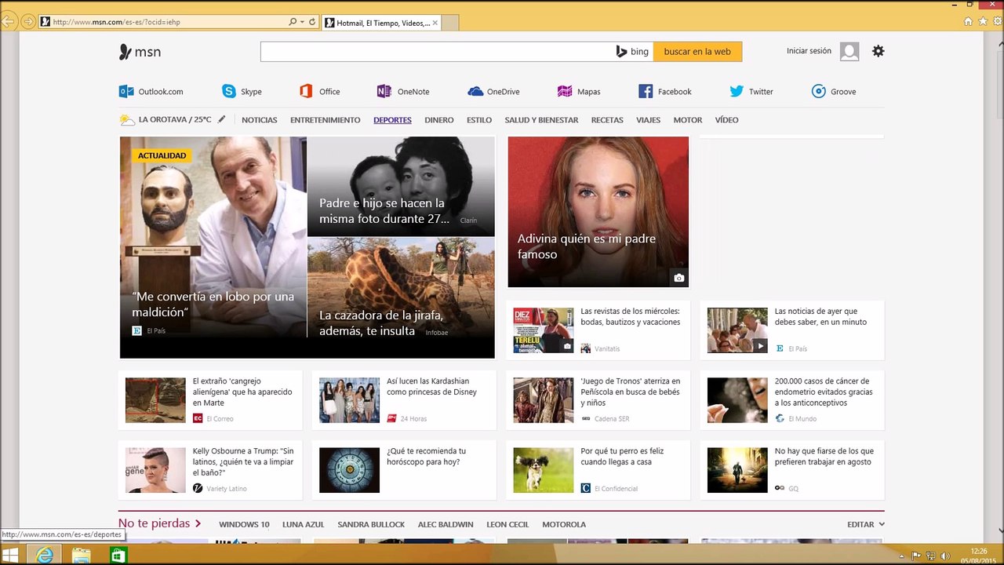
Task: Click the browser forward arrow
Action: [28, 22]
